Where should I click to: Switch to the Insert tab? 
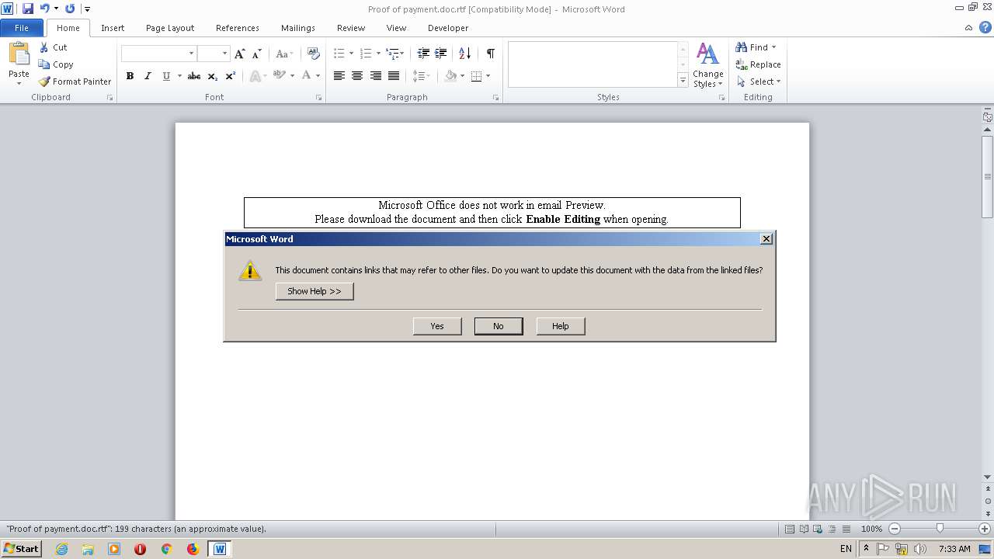pos(113,28)
